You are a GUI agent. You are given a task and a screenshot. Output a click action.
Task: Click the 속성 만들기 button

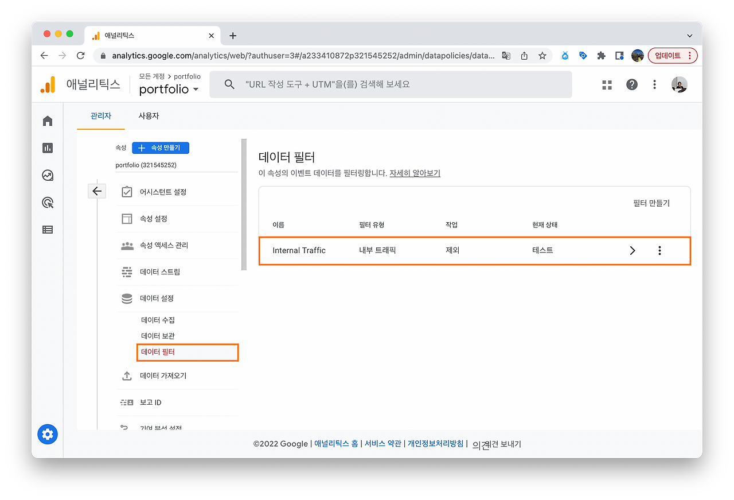click(x=161, y=148)
